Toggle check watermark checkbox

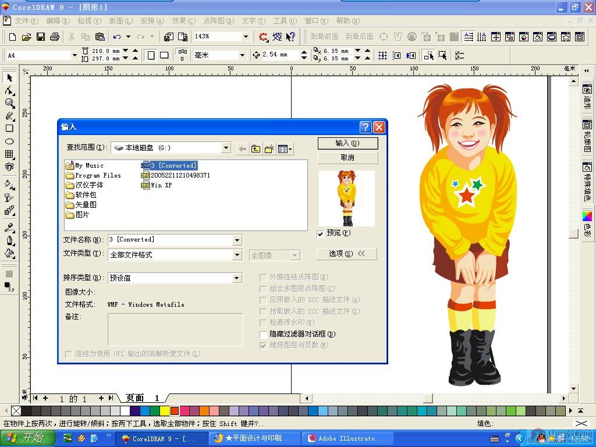[262, 323]
